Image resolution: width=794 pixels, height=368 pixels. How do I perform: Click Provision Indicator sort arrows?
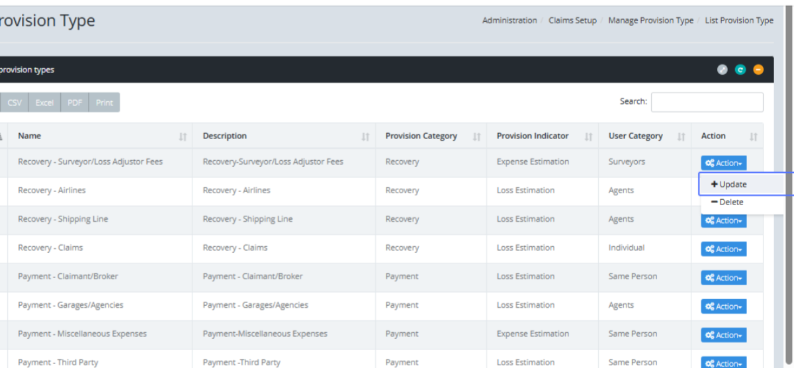coord(588,136)
